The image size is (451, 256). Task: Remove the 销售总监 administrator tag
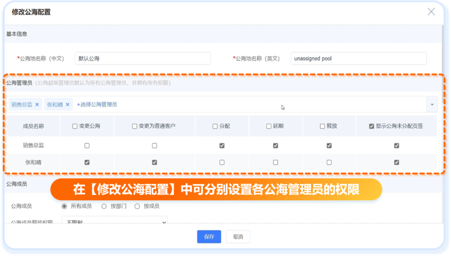click(37, 104)
